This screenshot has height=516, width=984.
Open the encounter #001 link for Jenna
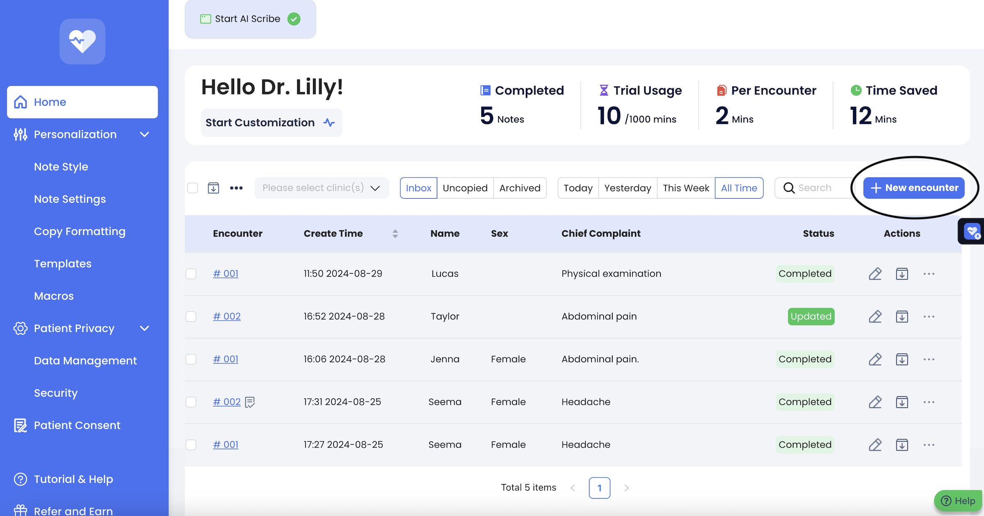[x=226, y=359]
